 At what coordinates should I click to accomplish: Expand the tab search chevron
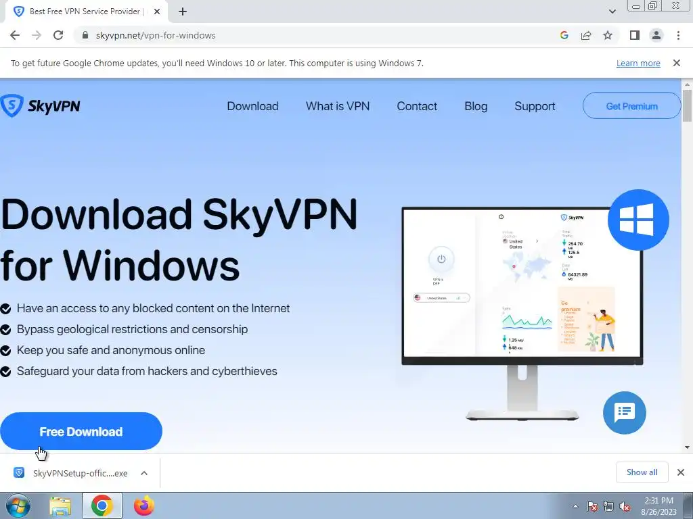(x=612, y=11)
